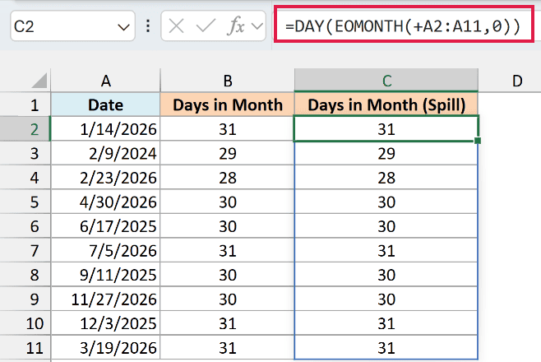Select the cell with date 11/27/2026
This screenshot has height=362, width=541.
tap(105, 299)
